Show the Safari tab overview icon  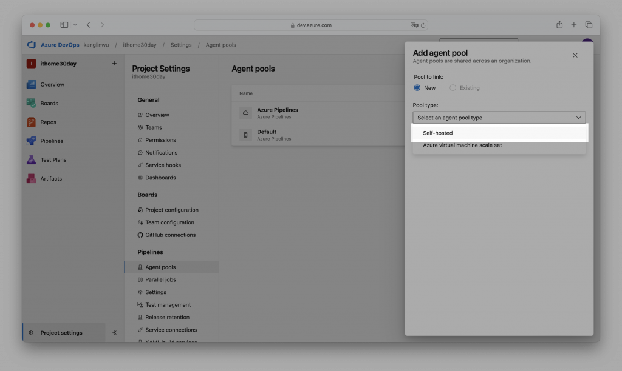tap(589, 25)
